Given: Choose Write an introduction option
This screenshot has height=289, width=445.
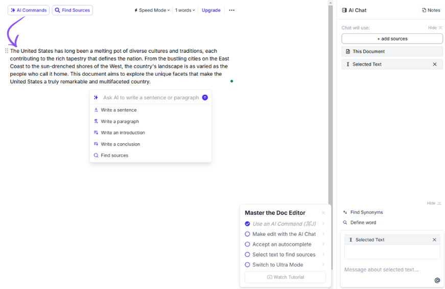Looking at the screenshot, I should (150, 132).
